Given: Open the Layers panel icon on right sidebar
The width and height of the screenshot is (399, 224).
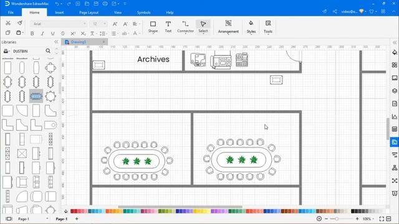Looking at the screenshot, I should (x=395, y=91).
